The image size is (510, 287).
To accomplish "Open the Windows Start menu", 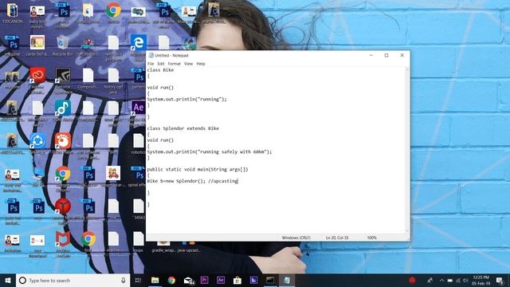I will [8, 280].
